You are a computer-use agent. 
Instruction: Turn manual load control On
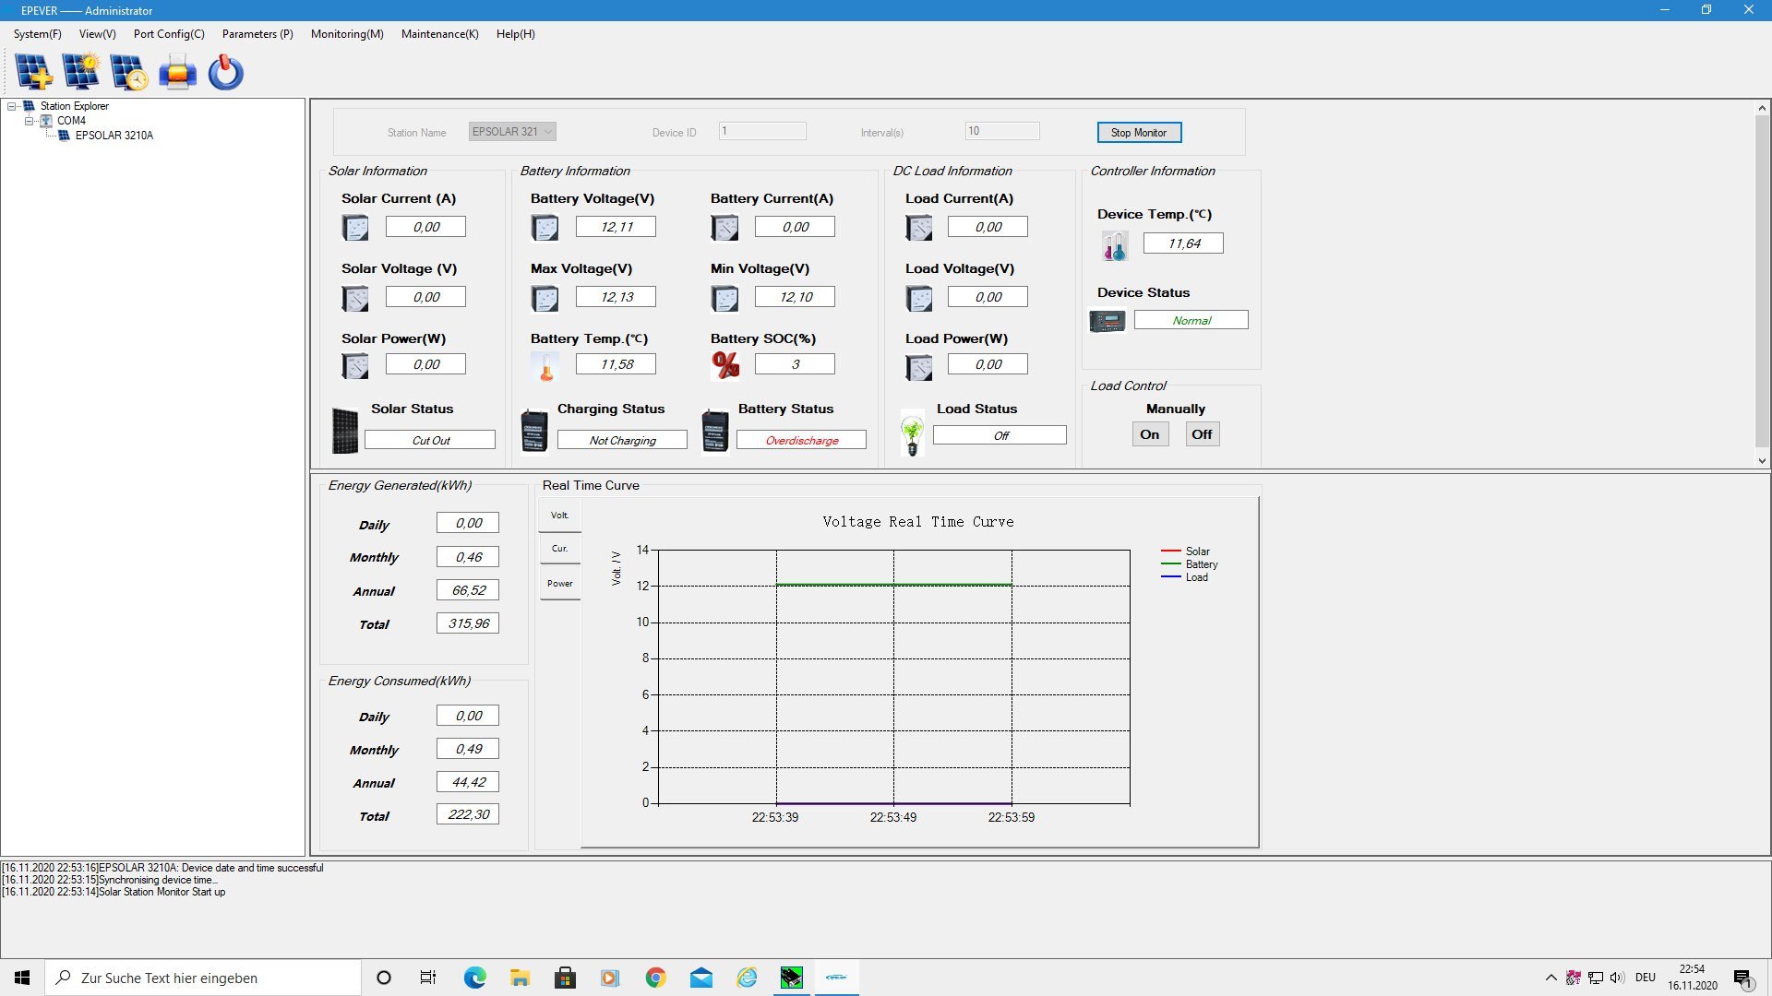(x=1149, y=434)
